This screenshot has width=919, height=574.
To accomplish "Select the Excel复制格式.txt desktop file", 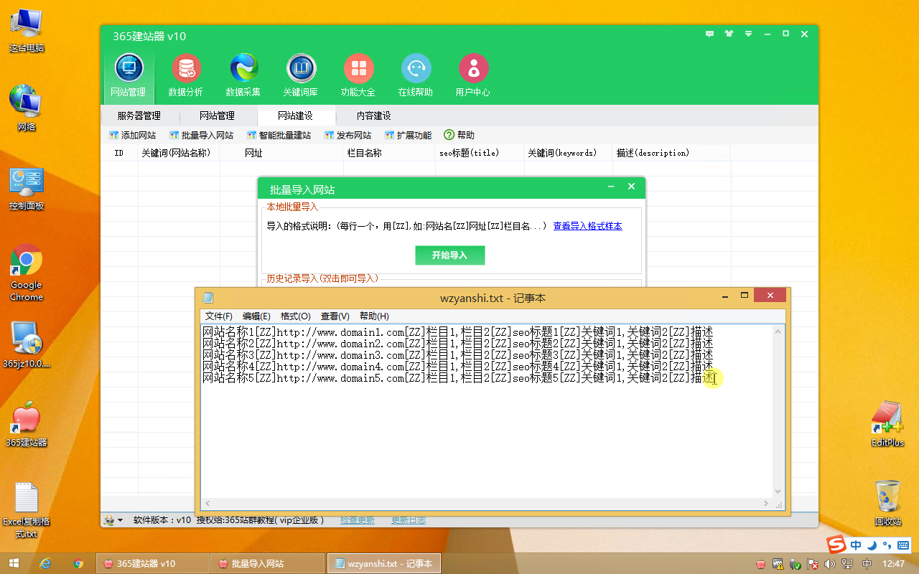I will click(x=27, y=509).
